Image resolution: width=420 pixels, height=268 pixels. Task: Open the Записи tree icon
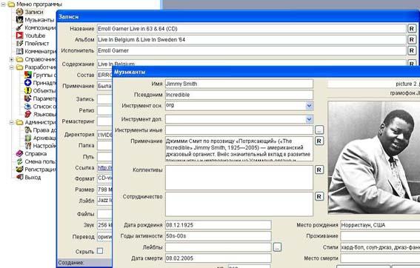[x=19, y=12]
